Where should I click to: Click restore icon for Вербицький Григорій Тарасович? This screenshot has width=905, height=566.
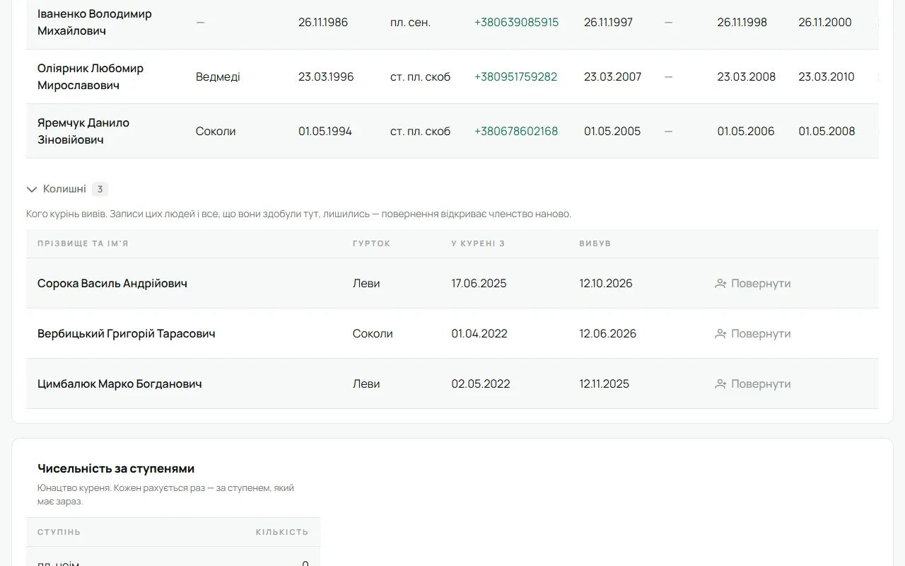tap(720, 333)
